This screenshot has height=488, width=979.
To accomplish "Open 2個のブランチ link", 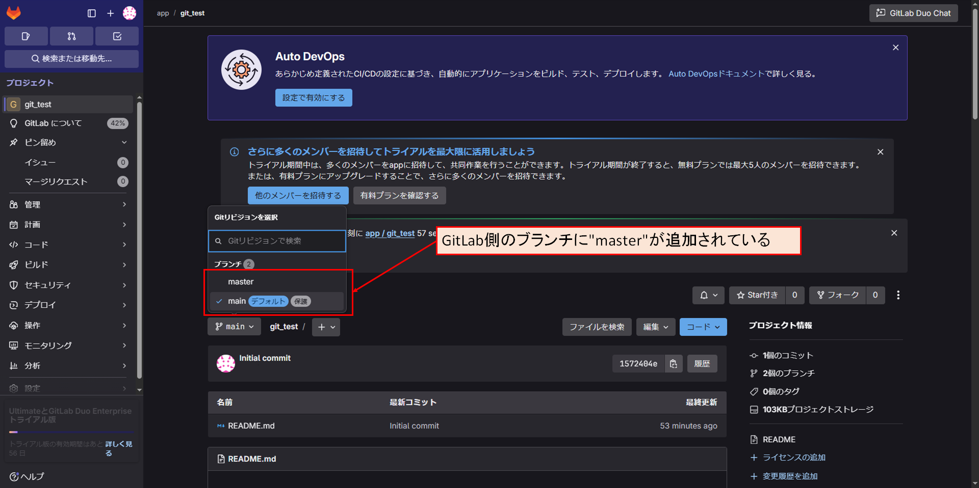I will (x=788, y=373).
